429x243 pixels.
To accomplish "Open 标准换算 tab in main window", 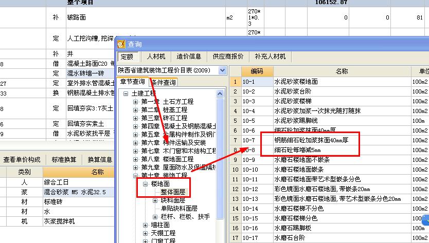I will pos(64,160).
